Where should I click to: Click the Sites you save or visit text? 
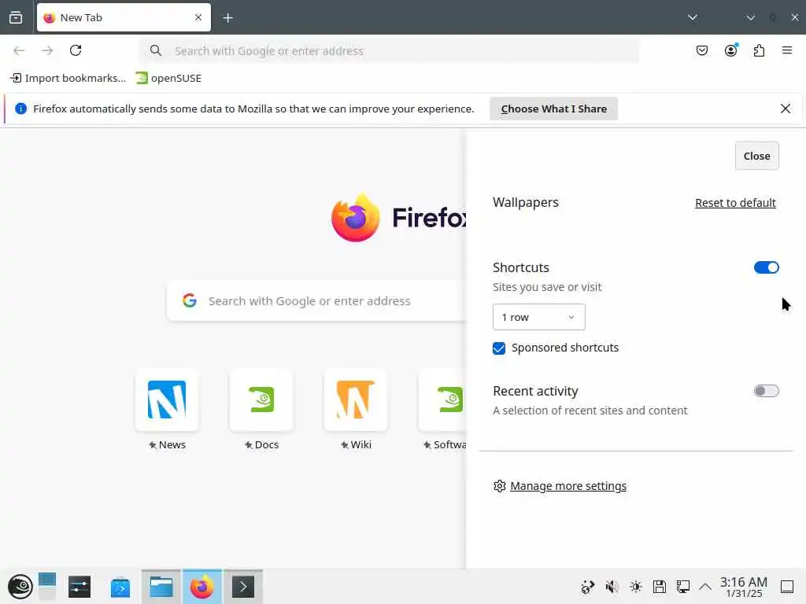[547, 287]
